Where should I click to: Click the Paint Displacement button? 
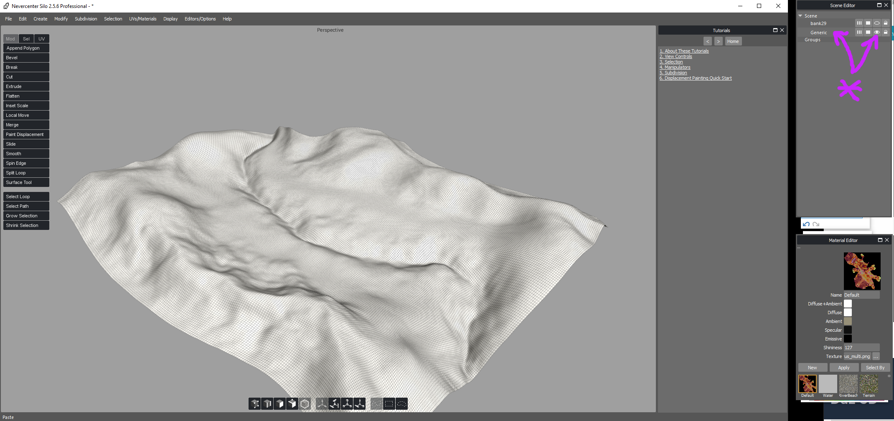(x=26, y=134)
